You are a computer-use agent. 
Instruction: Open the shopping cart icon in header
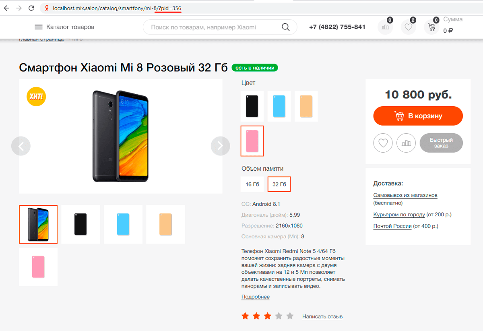click(x=431, y=27)
